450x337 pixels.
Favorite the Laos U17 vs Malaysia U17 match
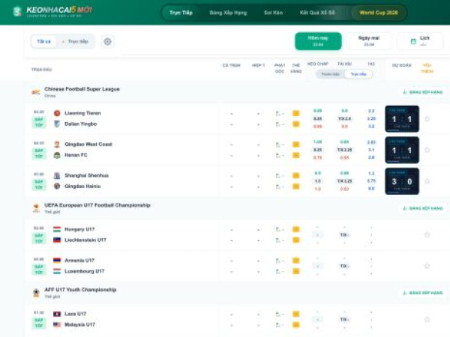click(427, 320)
